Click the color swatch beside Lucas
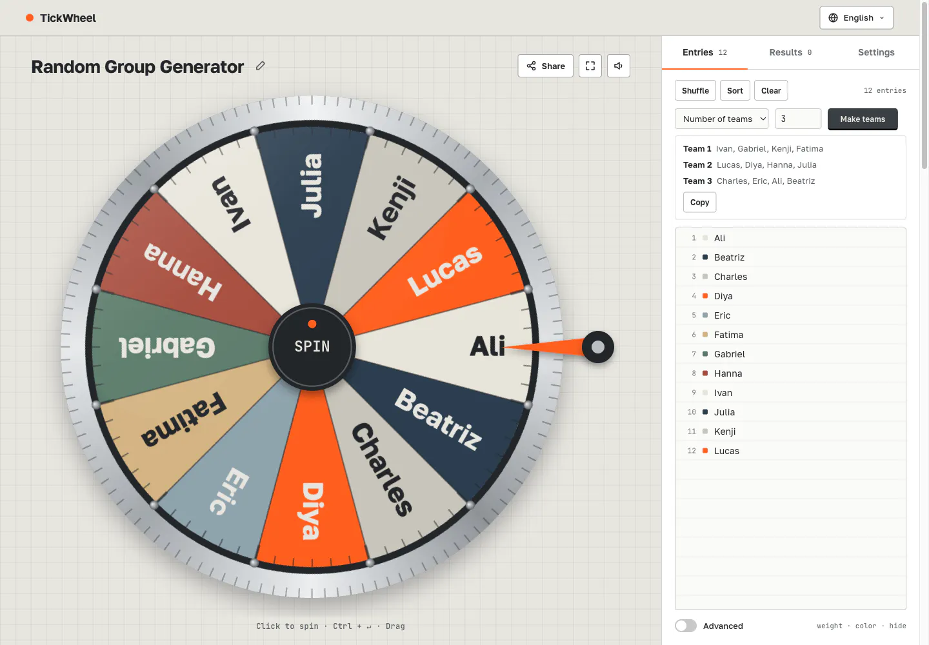The image size is (929, 645). click(705, 451)
